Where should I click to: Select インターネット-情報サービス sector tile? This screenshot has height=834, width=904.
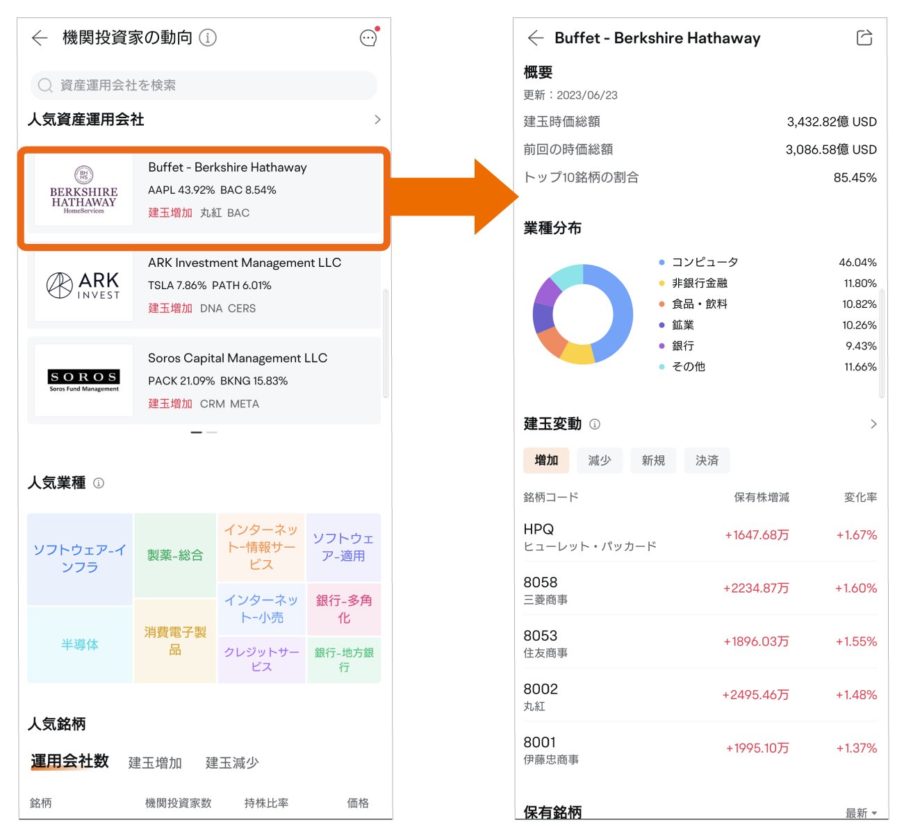coord(261,547)
